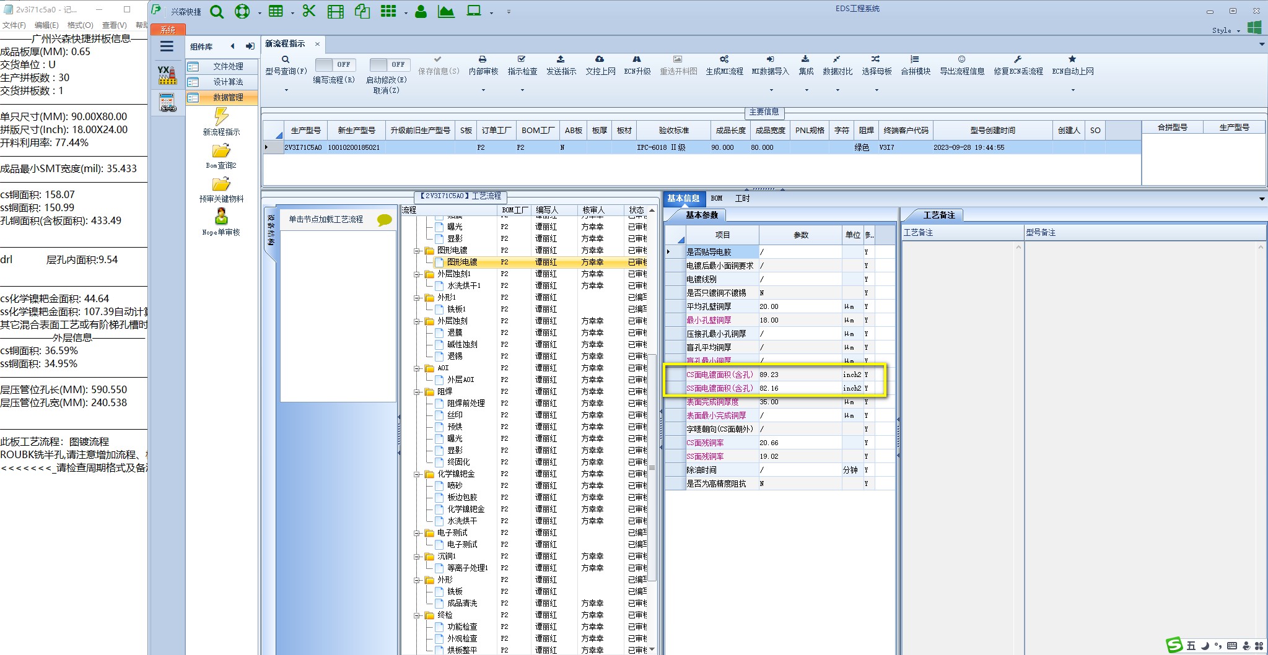Collapse the 组件库 panel with left arrow
Screen dimensions: 1268x655
pos(232,46)
